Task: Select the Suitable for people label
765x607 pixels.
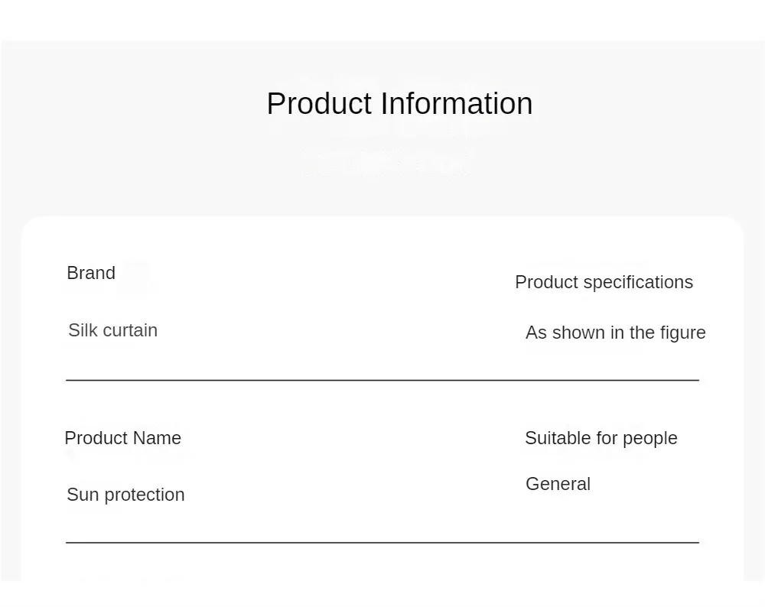Action: (601, 438)
